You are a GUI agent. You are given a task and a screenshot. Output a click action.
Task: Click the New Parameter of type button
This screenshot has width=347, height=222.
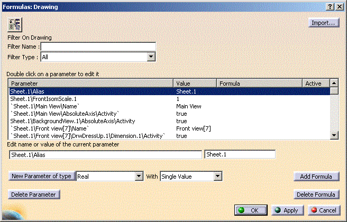point(41,176)
